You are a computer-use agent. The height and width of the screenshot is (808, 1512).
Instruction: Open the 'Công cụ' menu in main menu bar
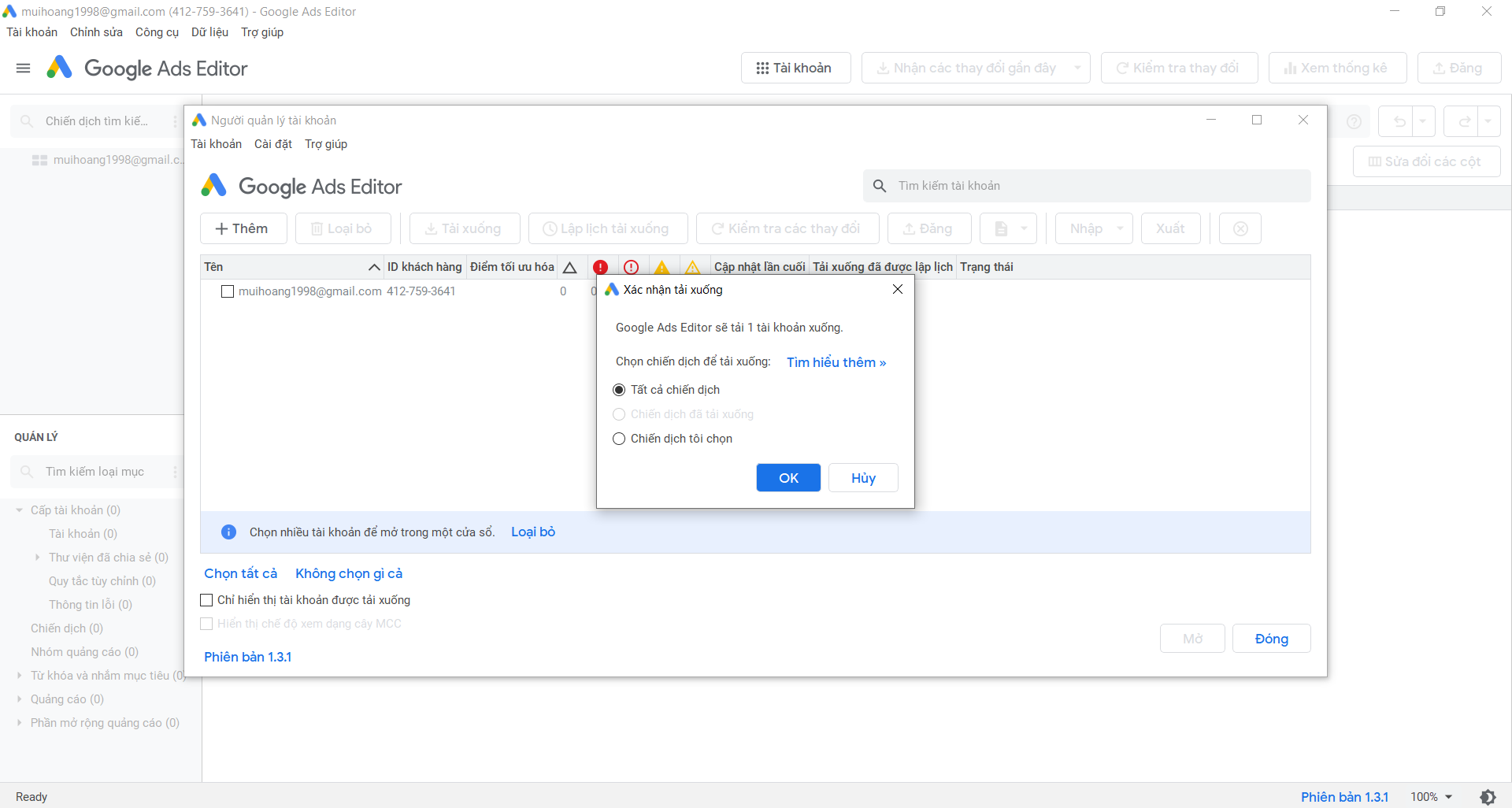(x=157, y=32)
